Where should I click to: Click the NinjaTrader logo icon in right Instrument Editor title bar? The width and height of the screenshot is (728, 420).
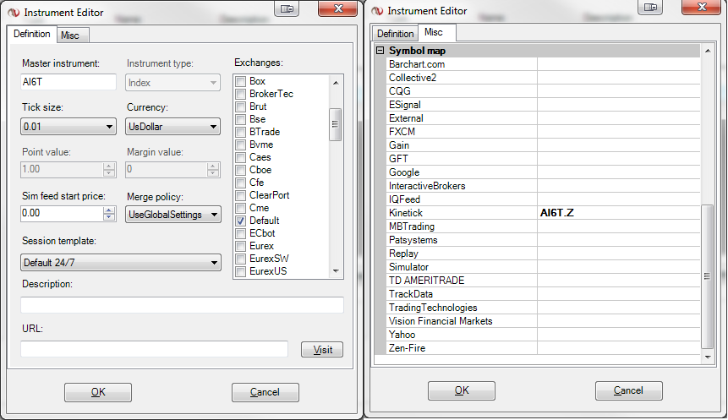point(377,11)
